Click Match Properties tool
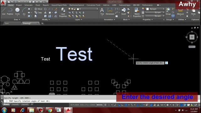The image size is (201, 113). [137, 12]
